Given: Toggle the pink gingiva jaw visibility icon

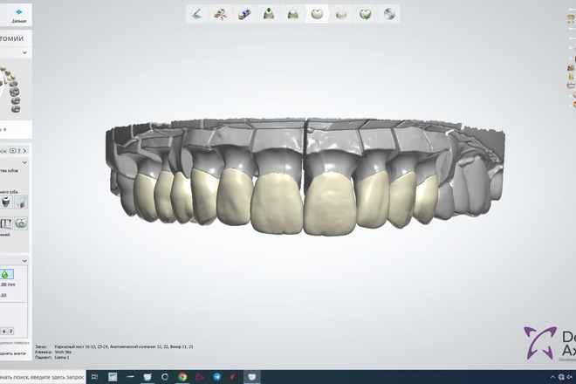Looking at the screenshot, I should (571, 86).
